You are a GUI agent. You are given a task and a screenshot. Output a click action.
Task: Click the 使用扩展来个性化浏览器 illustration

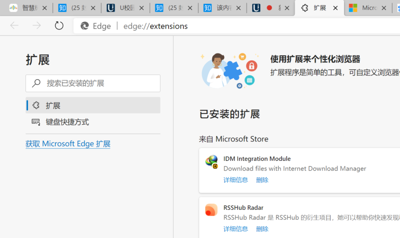pyautogui.click(x=229, y=71)
